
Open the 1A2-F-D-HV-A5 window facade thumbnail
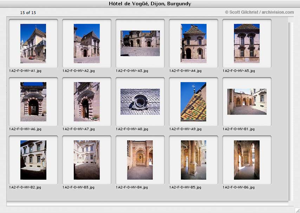point(247,44)
